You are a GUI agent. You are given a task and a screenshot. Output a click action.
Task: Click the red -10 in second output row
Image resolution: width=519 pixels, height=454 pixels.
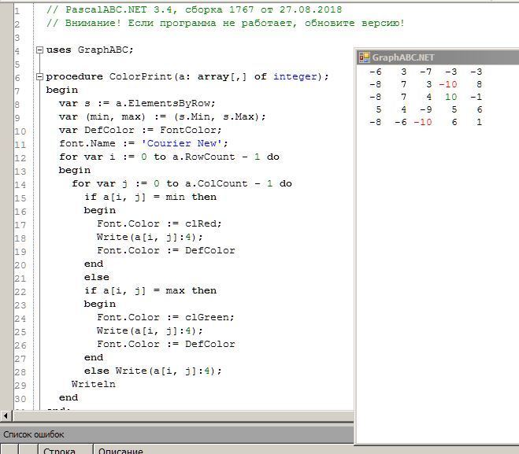447,84
